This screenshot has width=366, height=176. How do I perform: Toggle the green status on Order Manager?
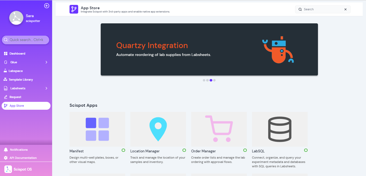245,150
